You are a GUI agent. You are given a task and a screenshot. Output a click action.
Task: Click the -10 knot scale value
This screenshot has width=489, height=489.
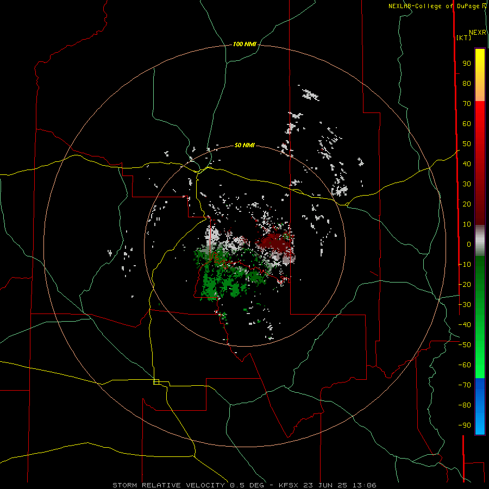tap(465, 265)
